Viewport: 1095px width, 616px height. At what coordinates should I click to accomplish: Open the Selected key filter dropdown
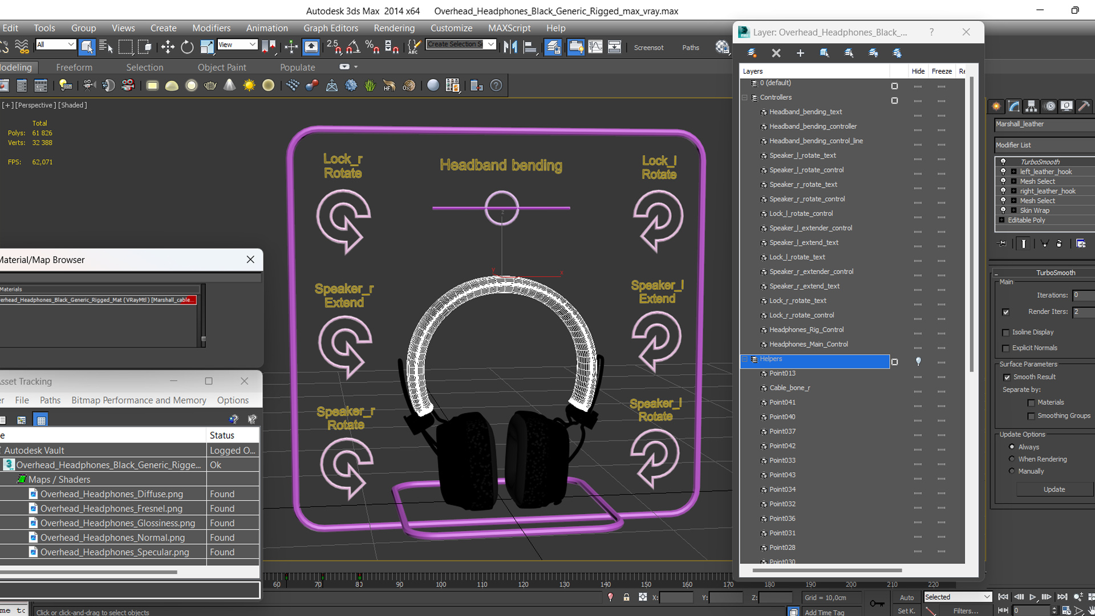pyautogui.click(x=958, y=597)
